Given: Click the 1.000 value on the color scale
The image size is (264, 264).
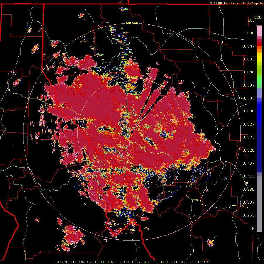Looking at the screenshot, I should [x=248, y=33].
